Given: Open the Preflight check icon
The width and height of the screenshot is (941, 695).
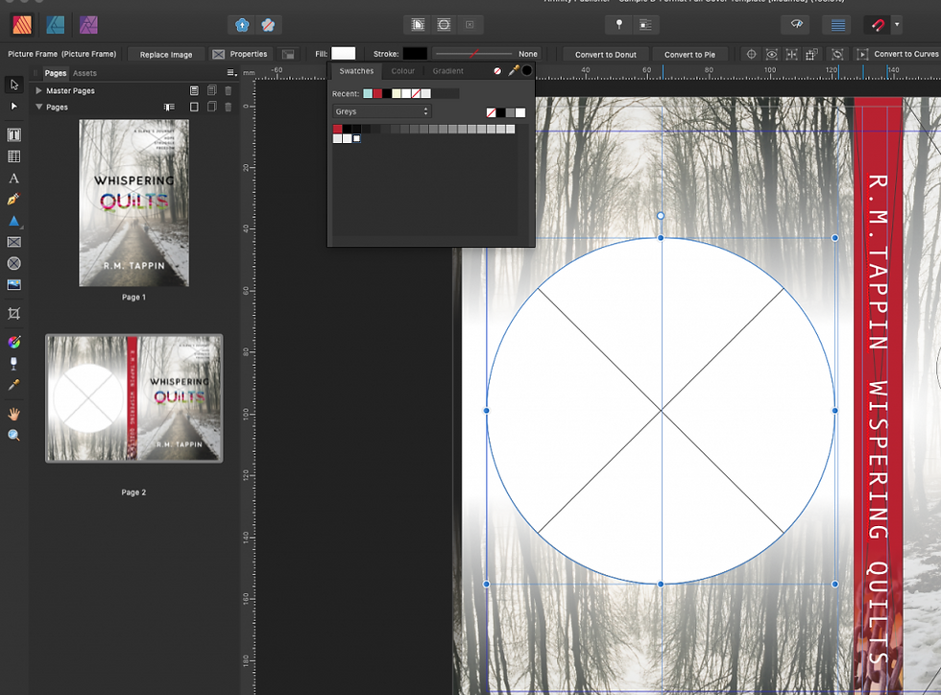Looking at the screenshot, I should [796, 25].
